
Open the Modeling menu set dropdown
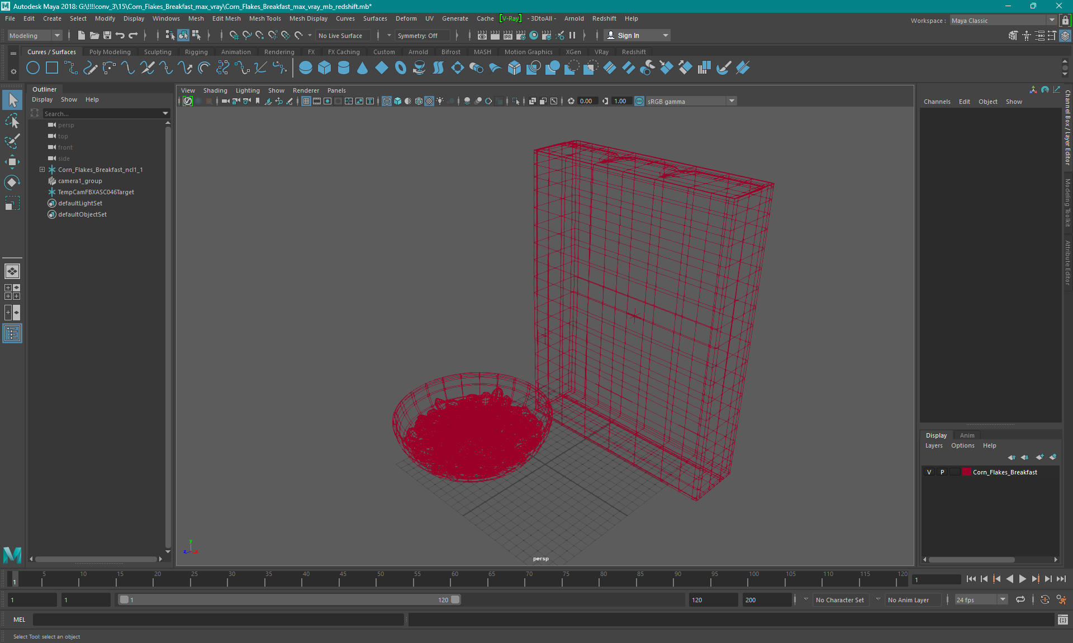[35, 35]
